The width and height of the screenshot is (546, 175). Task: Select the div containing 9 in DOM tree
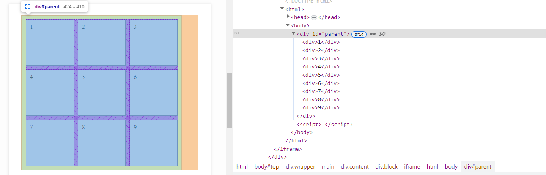point(321,108)
